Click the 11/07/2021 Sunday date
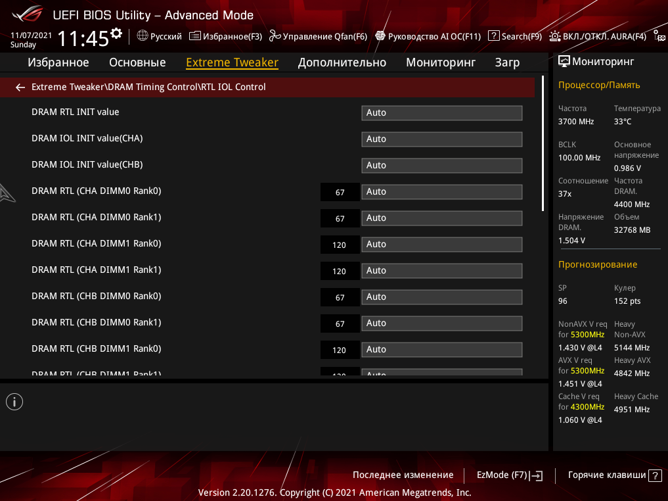 tap(31, 40)
